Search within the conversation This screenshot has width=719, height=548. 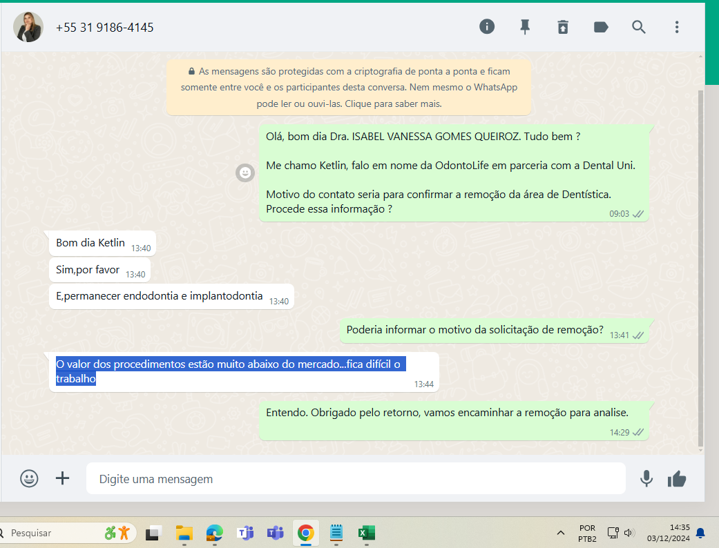point(638,27)
